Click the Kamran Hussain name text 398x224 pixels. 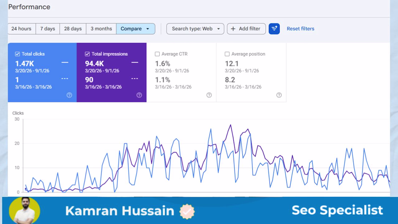119,211
